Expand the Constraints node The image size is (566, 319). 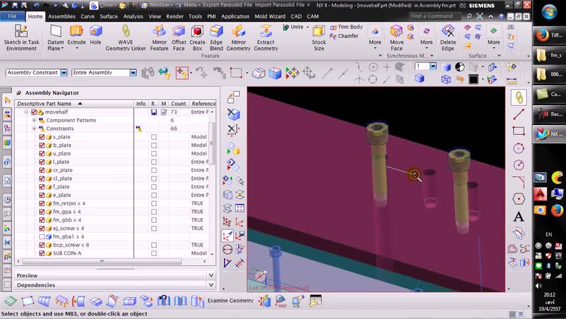pos(35,129)
